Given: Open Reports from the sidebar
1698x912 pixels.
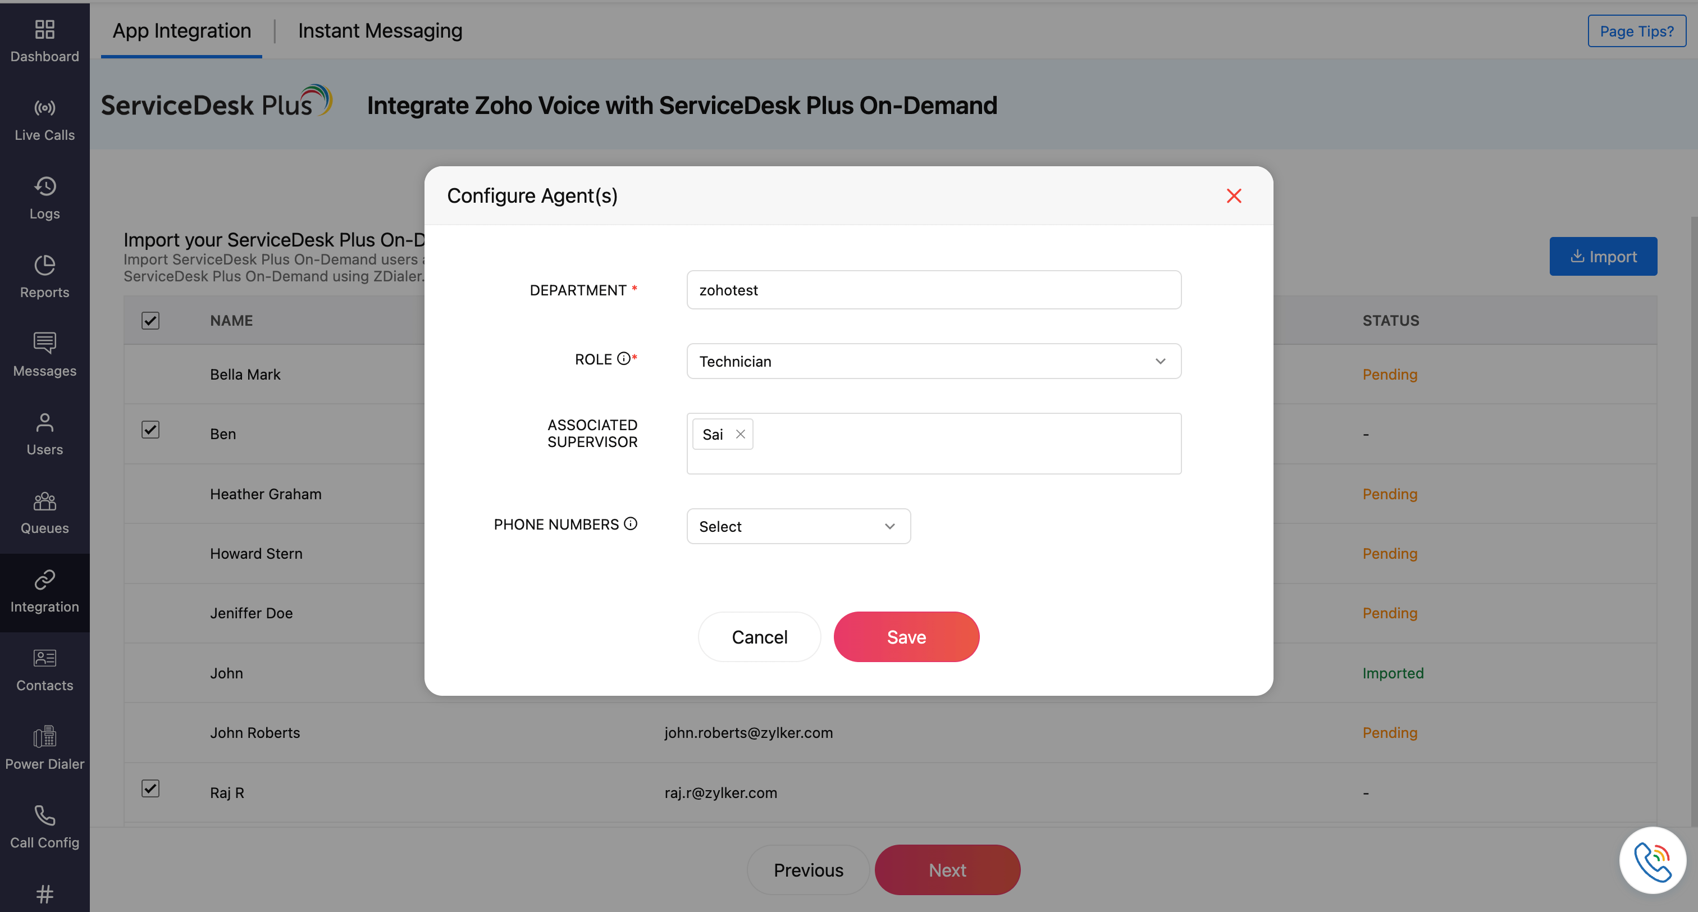Looking at the screenshot, I should (44, 277).
